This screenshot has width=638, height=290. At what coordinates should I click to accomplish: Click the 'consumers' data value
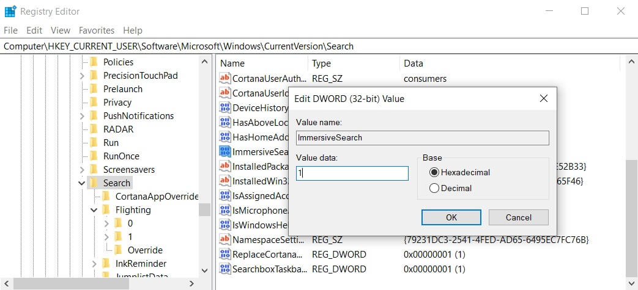pos(425,78)
